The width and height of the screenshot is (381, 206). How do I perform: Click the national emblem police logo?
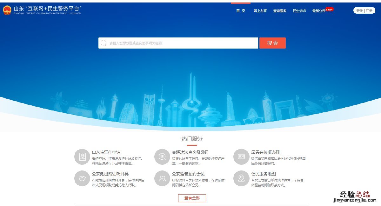pos(7,10)
